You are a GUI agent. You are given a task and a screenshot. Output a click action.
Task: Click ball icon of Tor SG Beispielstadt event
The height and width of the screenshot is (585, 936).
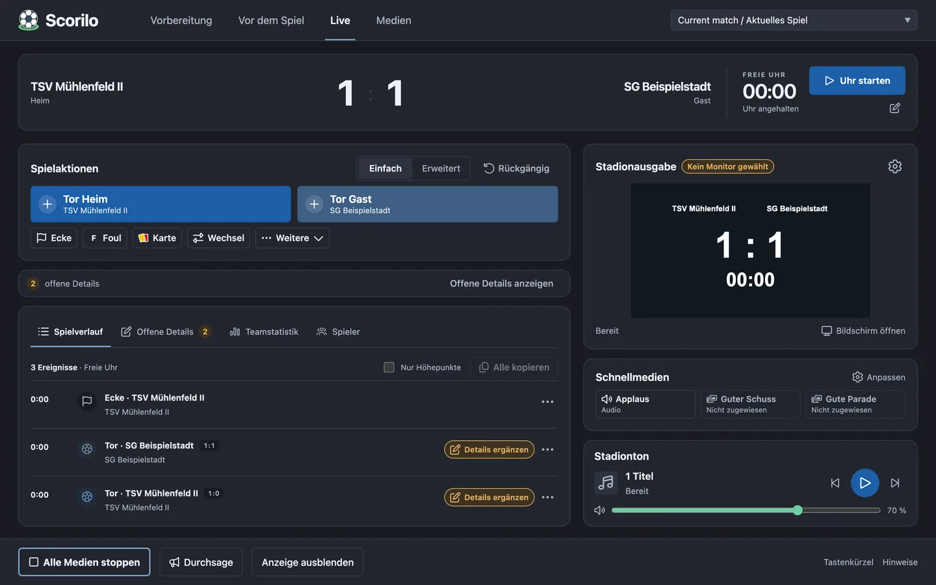pyautogui.click(x=87, y=448)
